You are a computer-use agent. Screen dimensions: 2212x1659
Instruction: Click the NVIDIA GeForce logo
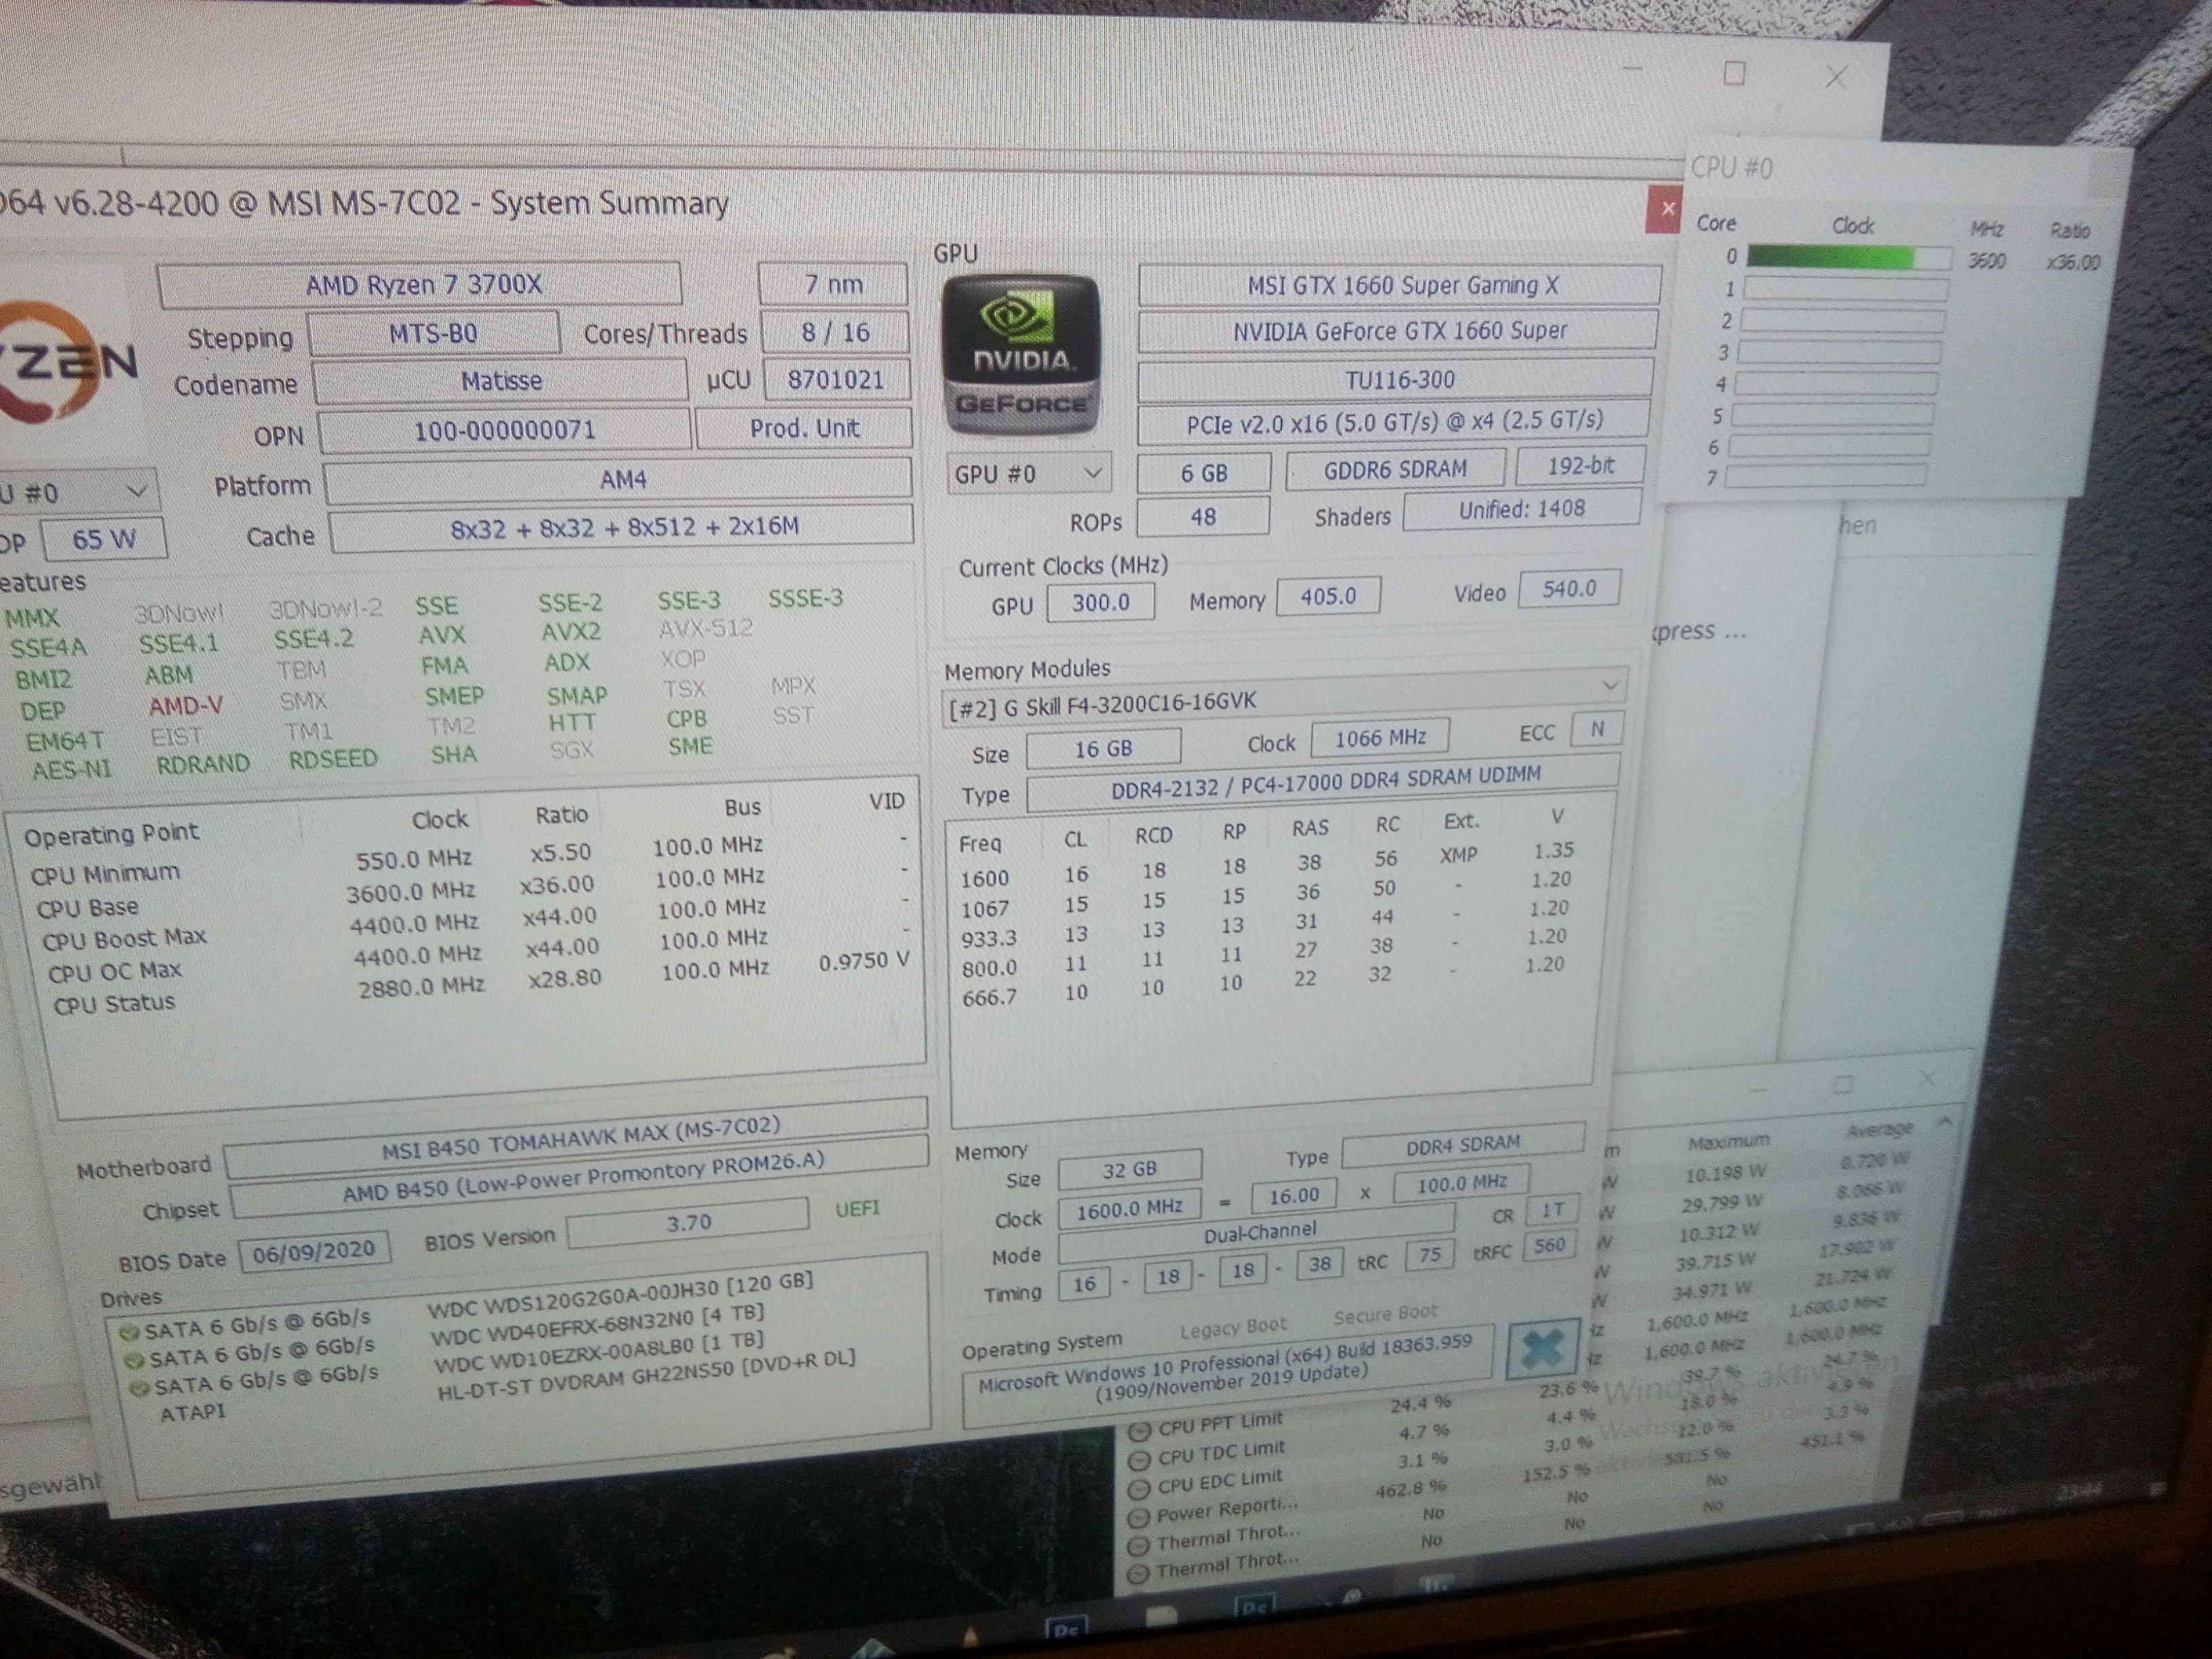point(1021,356)
